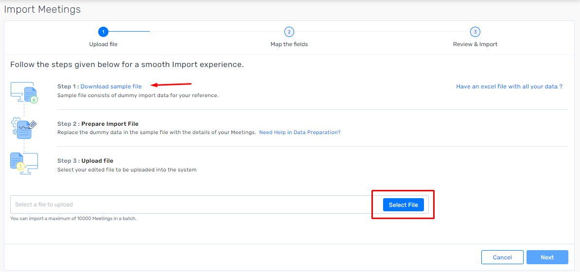
Task: Click the "Select a file to upload" field
Action: (219, 204)
